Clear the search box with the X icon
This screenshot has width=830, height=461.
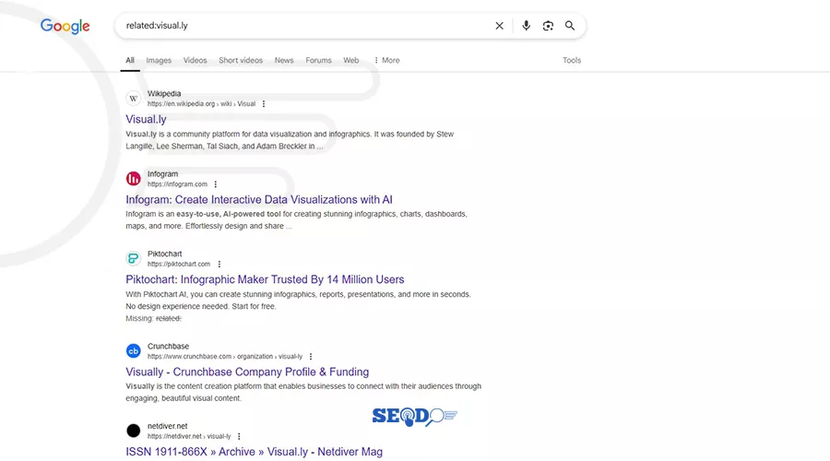pyautogui.click(x=499, y=26)
